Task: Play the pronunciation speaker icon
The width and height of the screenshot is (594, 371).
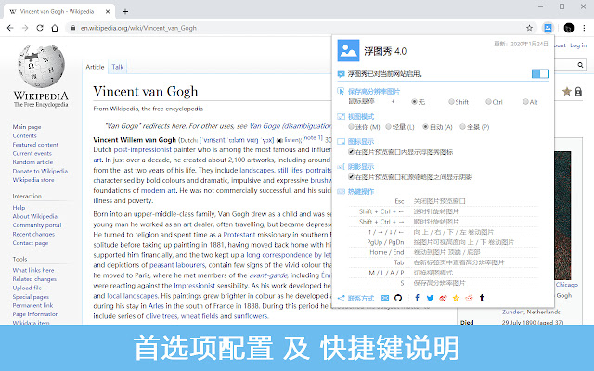Action: [279, 140]
